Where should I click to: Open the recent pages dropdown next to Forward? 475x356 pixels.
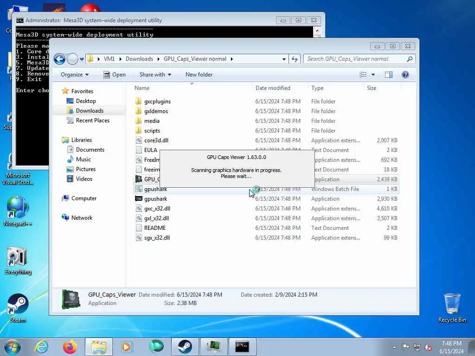(x=82, y=59)
